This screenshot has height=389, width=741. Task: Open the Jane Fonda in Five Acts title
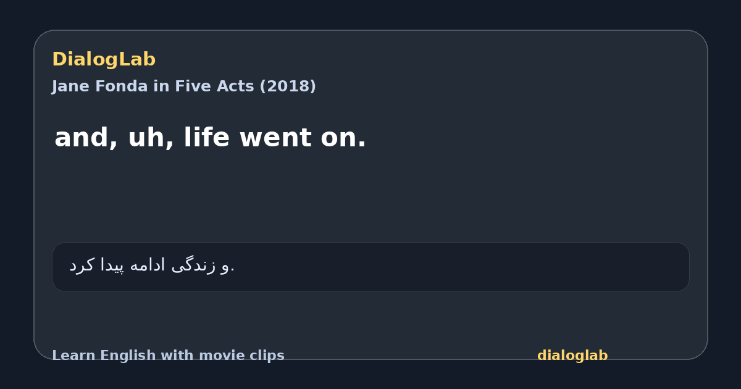(184, 86)
